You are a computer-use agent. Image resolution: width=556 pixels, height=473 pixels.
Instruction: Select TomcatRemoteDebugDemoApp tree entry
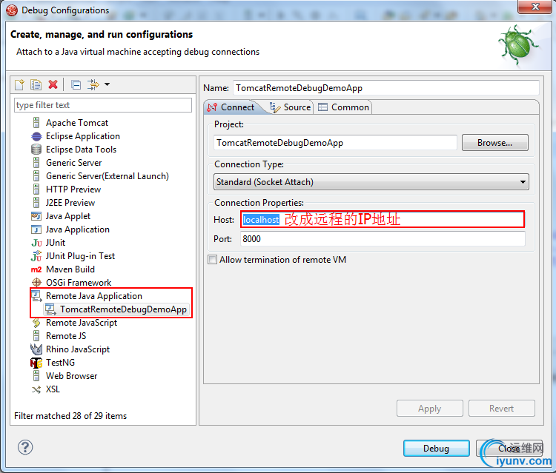click(116, 309)
